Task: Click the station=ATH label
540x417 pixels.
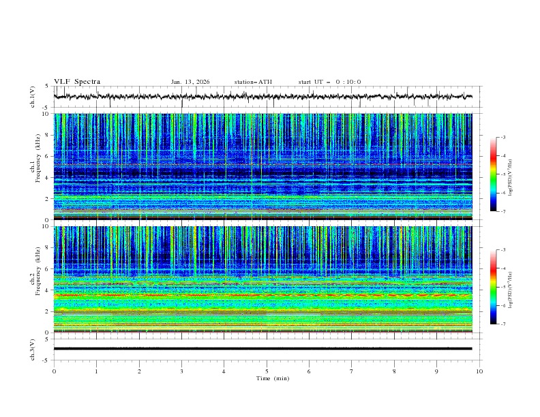Action: [253, 82]
